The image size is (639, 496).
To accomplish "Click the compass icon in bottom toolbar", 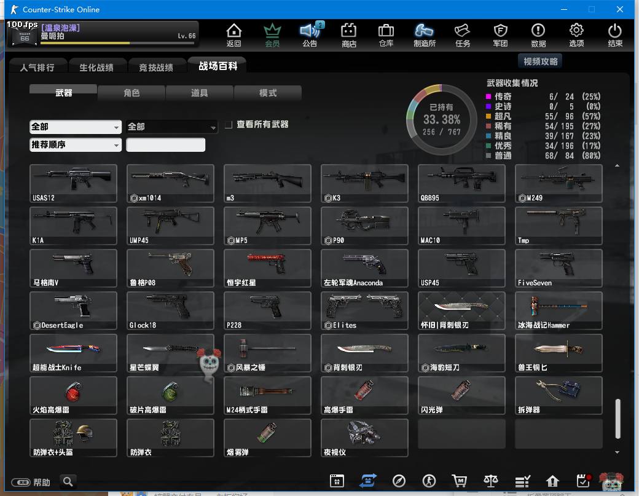I will coord(399,481).
